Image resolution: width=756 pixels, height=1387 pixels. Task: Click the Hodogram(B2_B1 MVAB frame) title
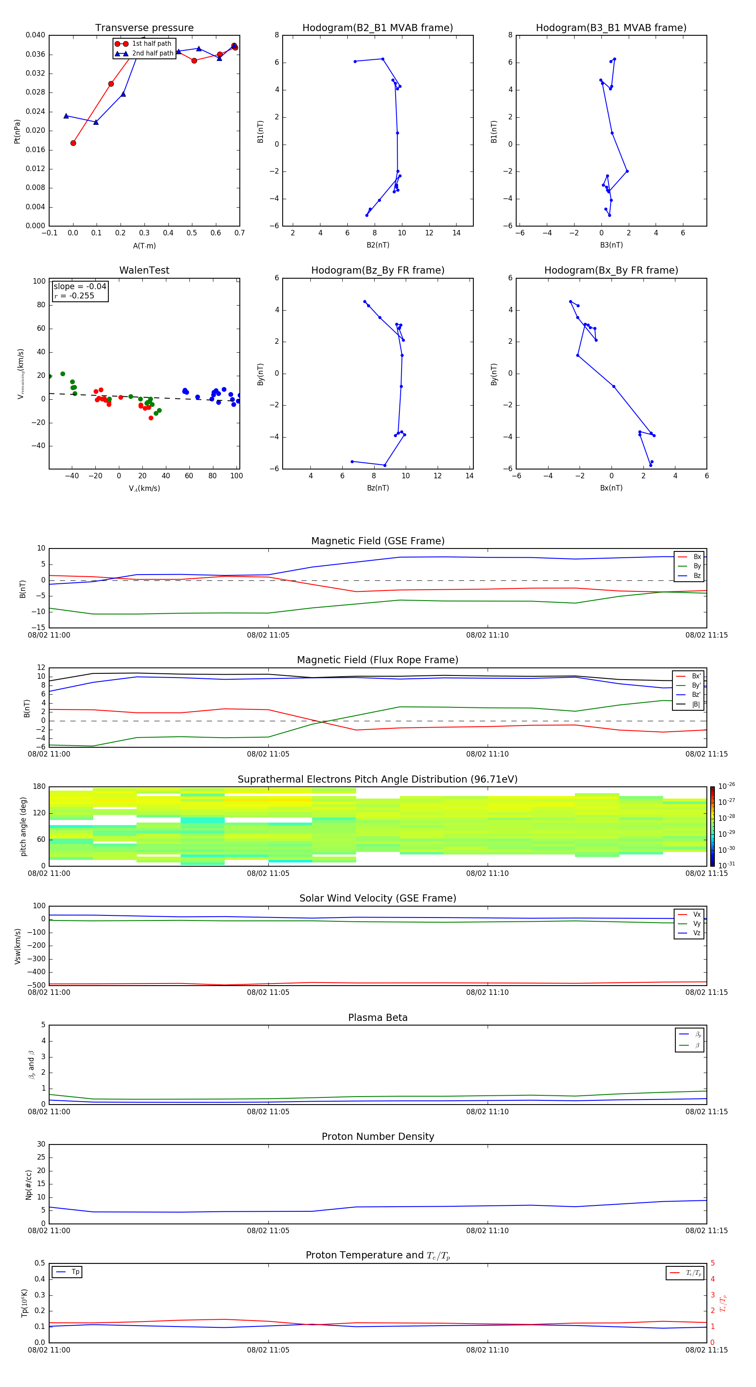coord(378,28)
